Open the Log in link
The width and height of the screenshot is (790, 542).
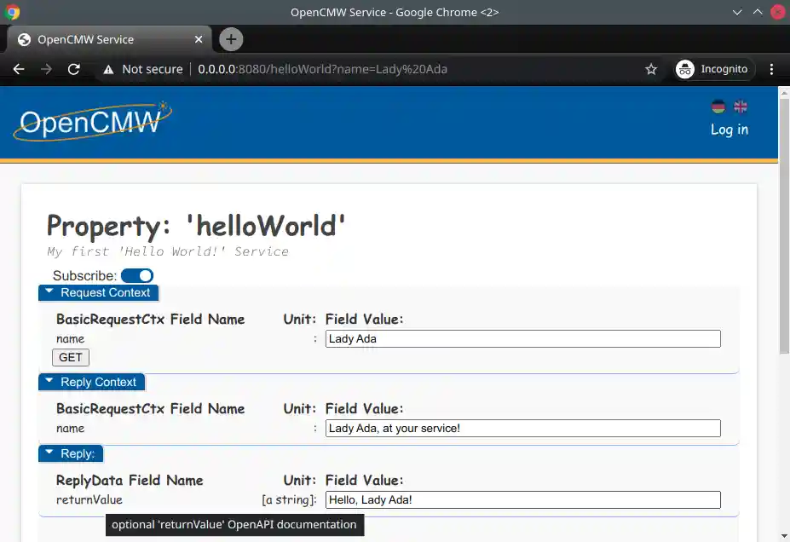[x=728, y=130]
